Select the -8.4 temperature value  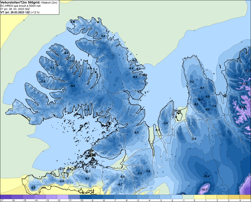click(x=135, y=77)
